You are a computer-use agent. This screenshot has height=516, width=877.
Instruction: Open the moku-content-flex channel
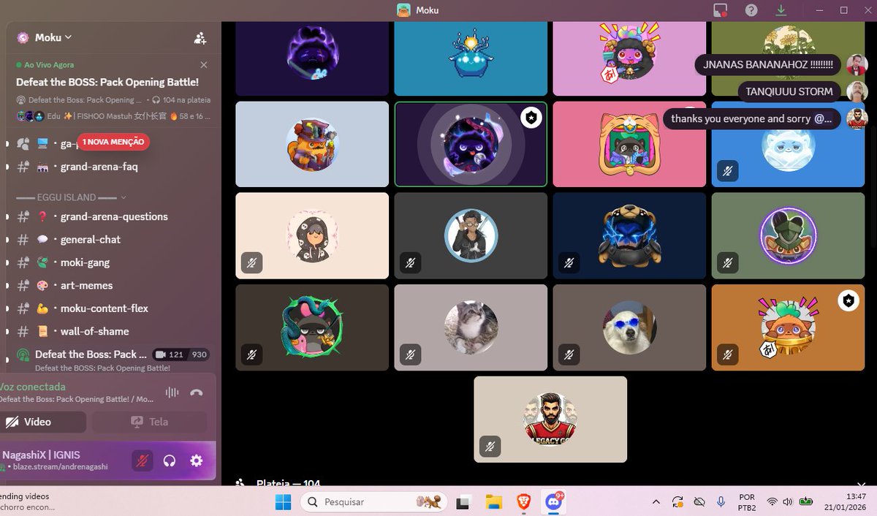click(104, 308)
